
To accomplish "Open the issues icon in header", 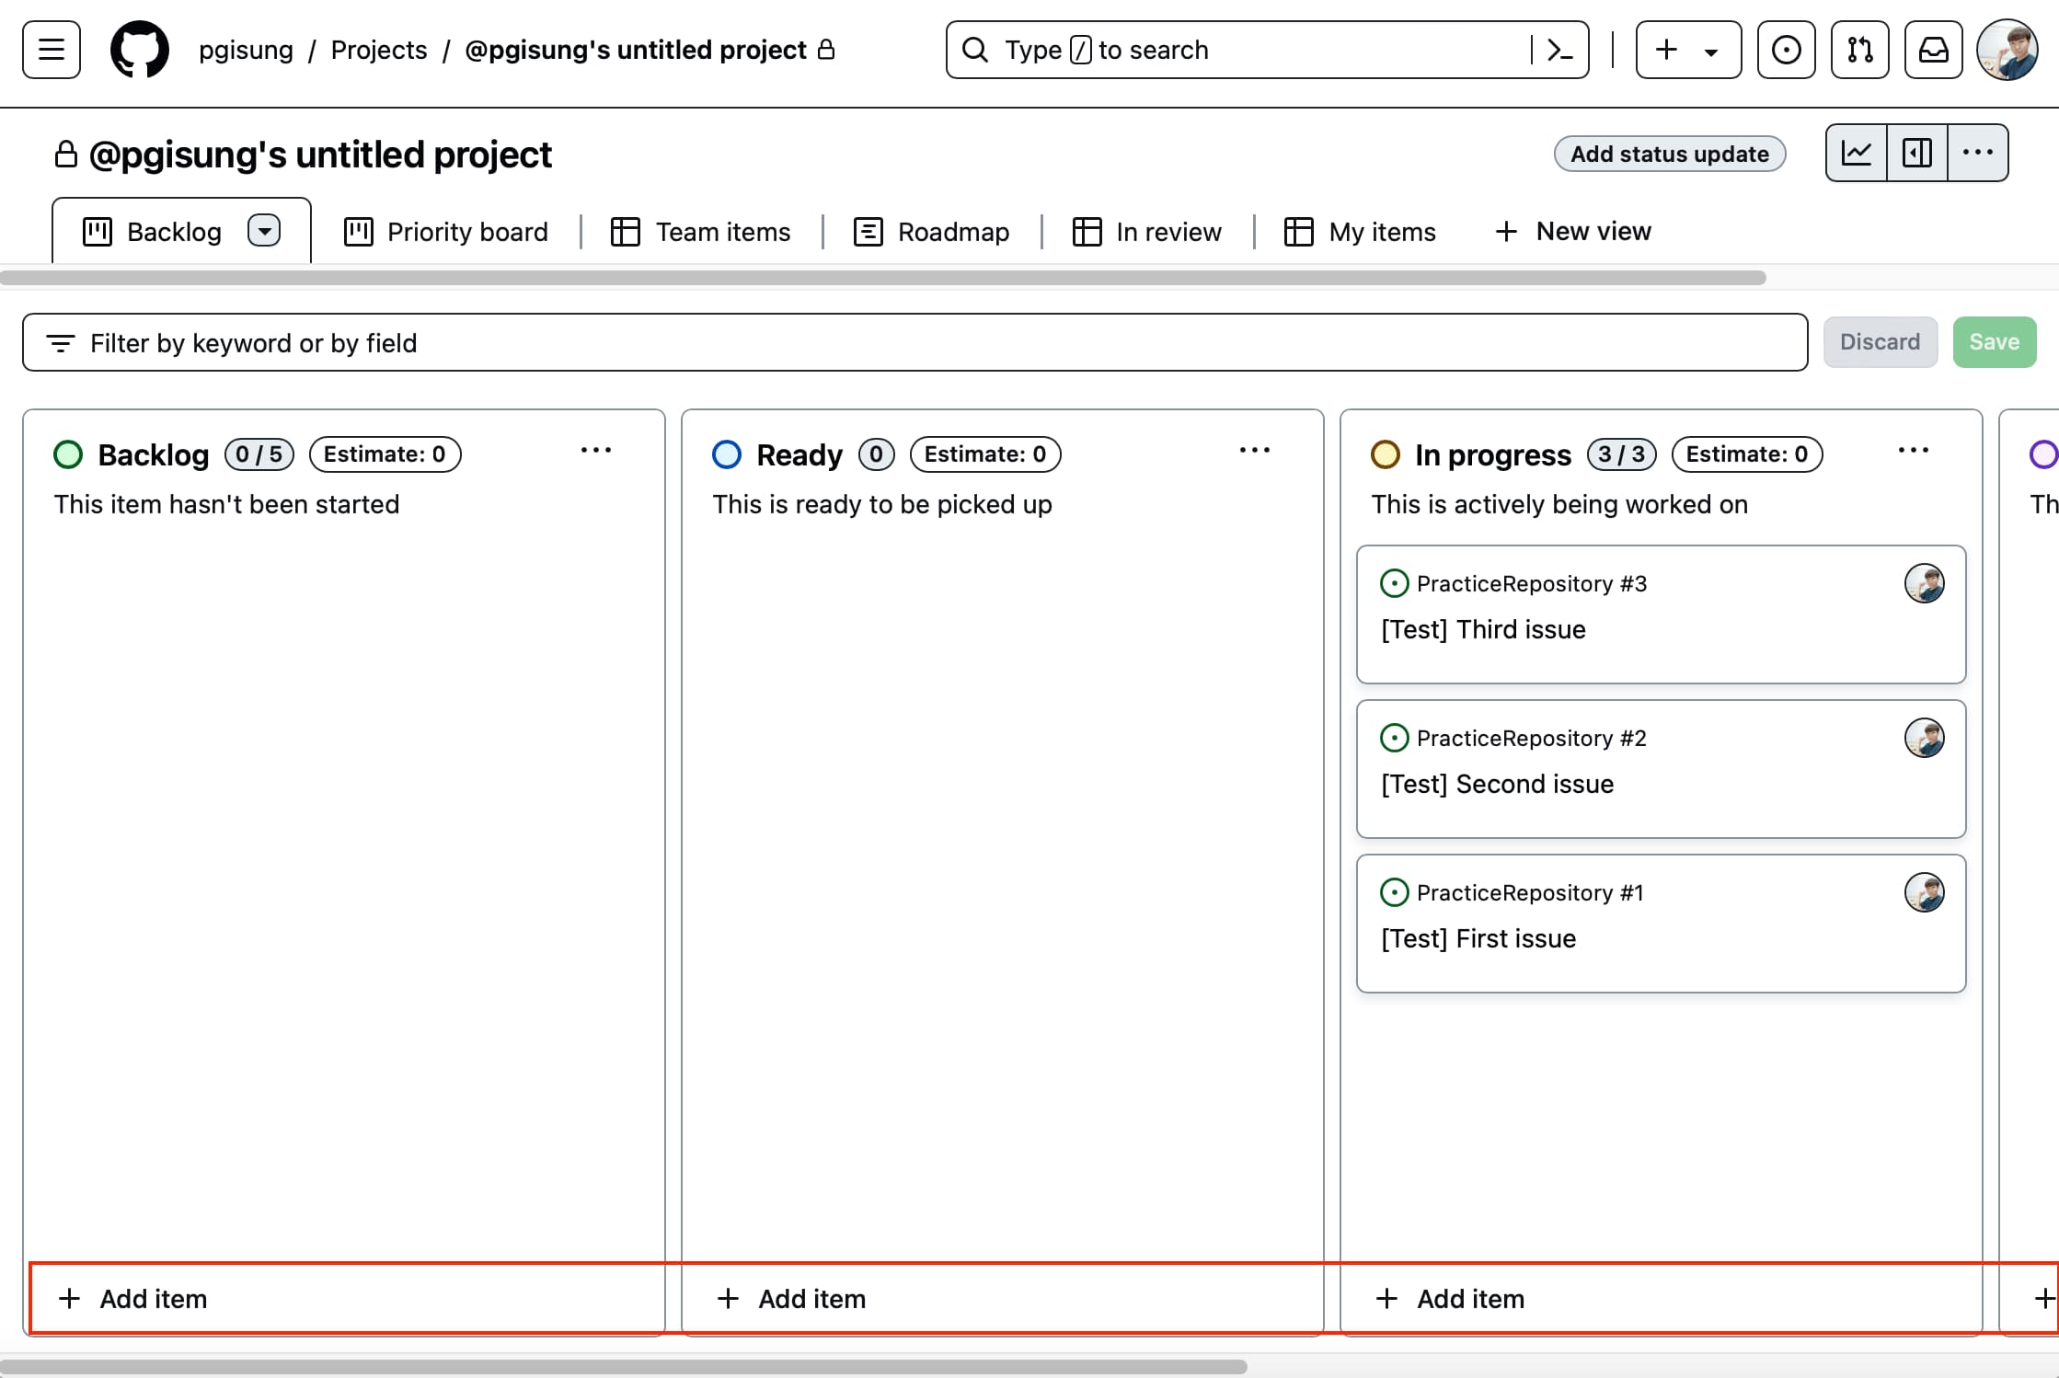I will 1786,50.
